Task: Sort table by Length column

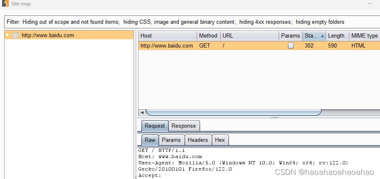Action: (x=337, y=36)
